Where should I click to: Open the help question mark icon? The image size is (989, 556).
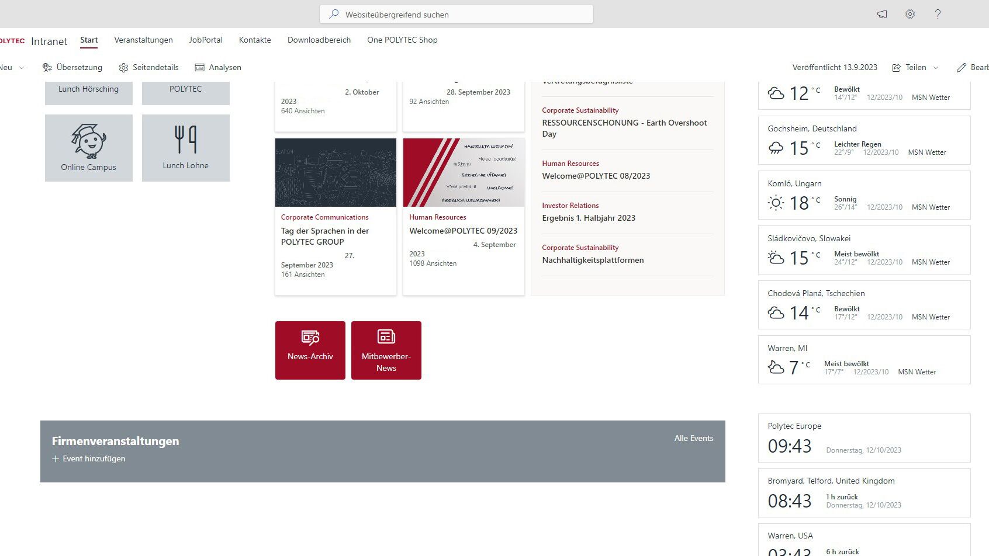pos(938,14)
